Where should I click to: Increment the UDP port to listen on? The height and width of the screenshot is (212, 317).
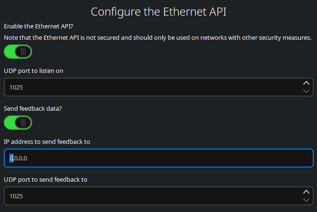coord(306,83)
